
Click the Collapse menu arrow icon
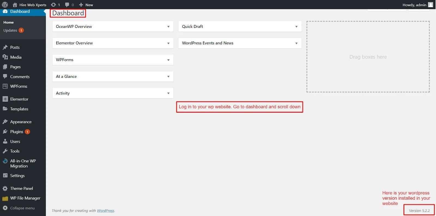coord(5,208)
